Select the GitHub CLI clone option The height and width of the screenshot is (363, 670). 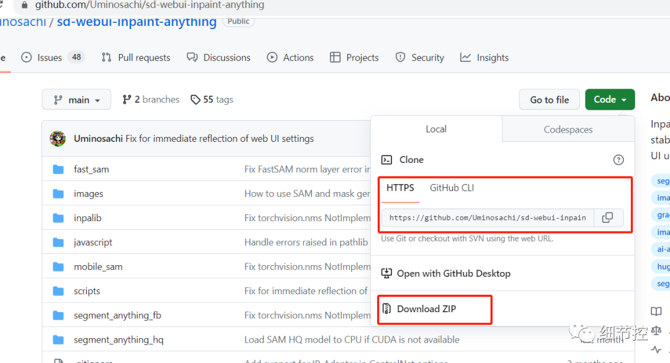[x=452, y=188]
